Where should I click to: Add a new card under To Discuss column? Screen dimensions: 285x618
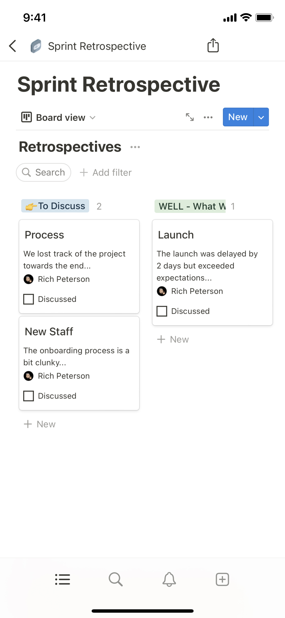(40, 424)
